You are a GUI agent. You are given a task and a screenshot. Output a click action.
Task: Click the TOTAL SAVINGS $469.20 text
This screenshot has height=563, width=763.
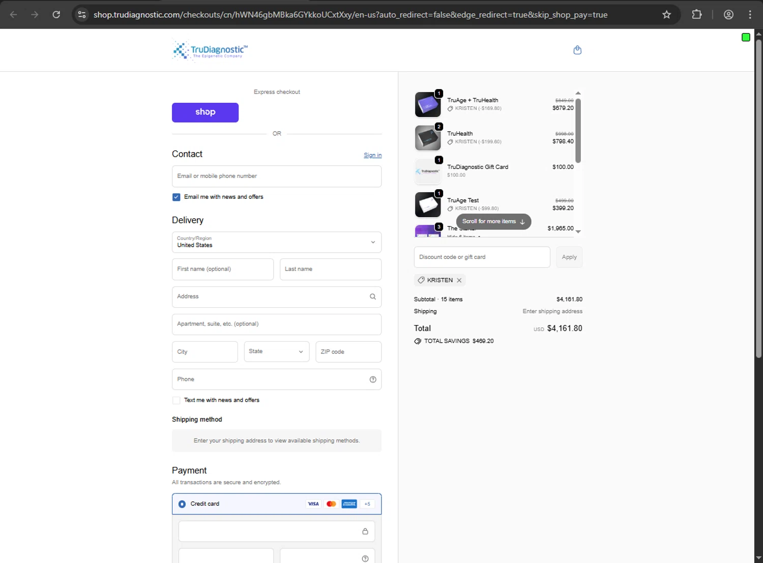click(x=459, y=341)
